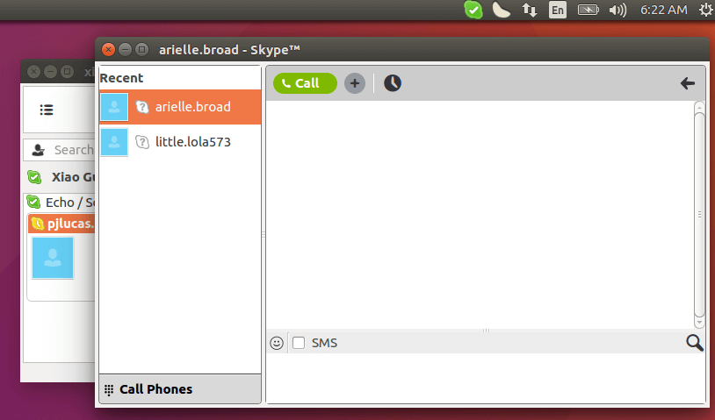Enable the SMS checkbox

[299, 343]
